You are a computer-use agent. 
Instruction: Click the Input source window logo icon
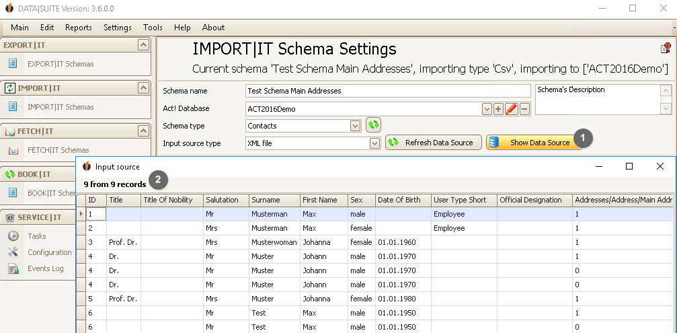tap(87, 166)
